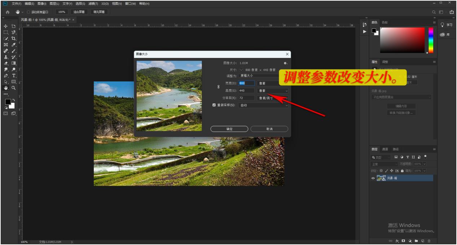The height and width of the screenshot is (245, 457).
Task: Switch to the 通道 tab
Action: [385, 149]
